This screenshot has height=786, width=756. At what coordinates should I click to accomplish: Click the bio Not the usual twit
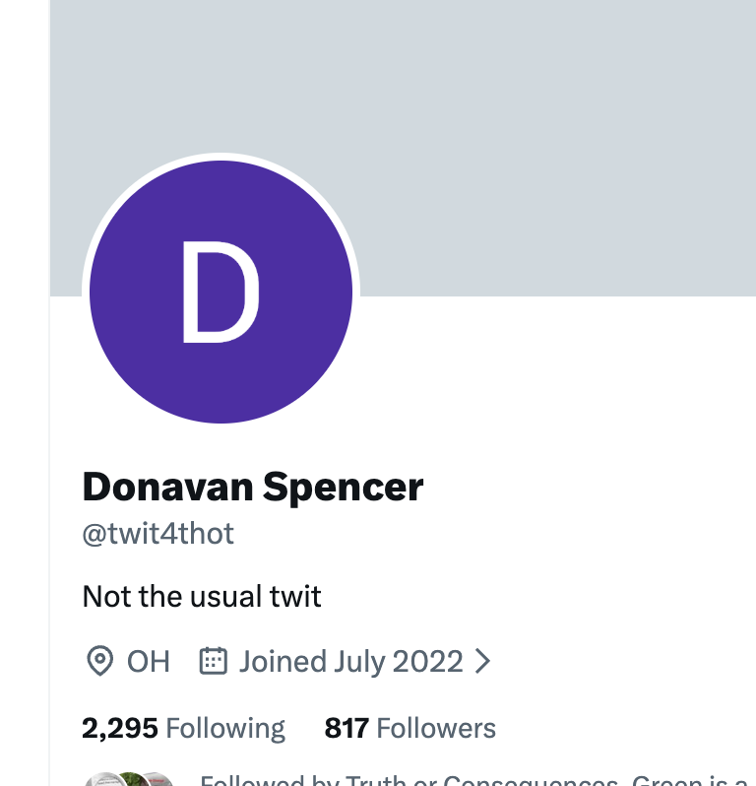(x=202, y=596)
